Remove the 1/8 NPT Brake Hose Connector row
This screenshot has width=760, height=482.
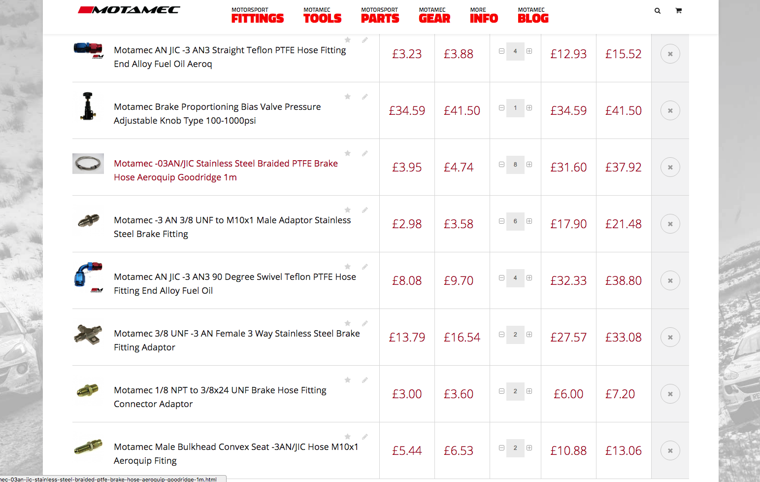670,394
